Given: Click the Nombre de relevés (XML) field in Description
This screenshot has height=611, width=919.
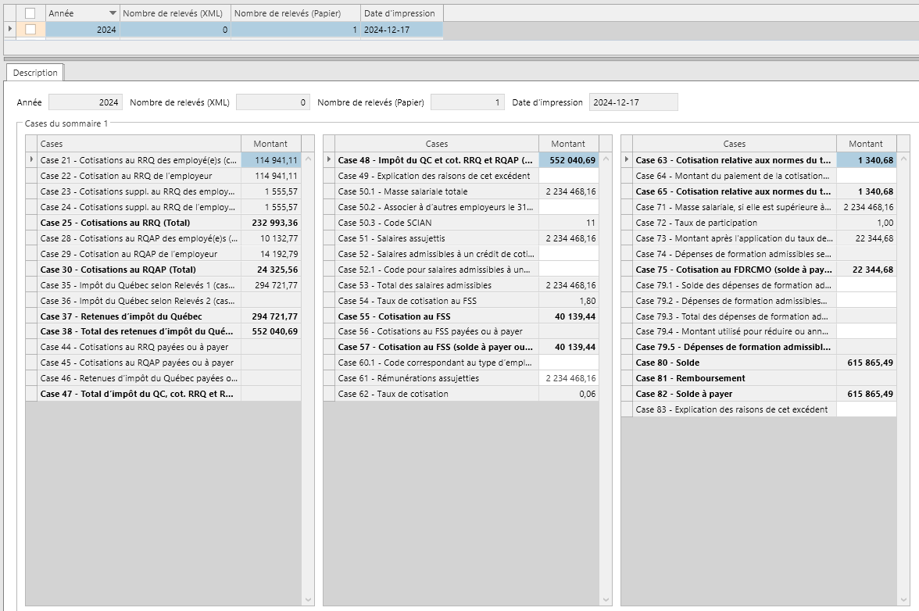Looking at the screenshot, I should tap(273, 102).
